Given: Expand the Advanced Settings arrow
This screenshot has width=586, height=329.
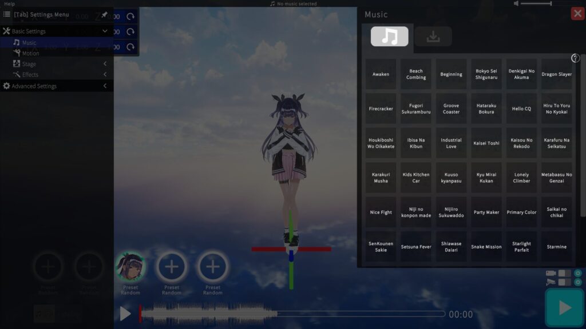Looking at the screenshot, I should (x=105, y=86).
